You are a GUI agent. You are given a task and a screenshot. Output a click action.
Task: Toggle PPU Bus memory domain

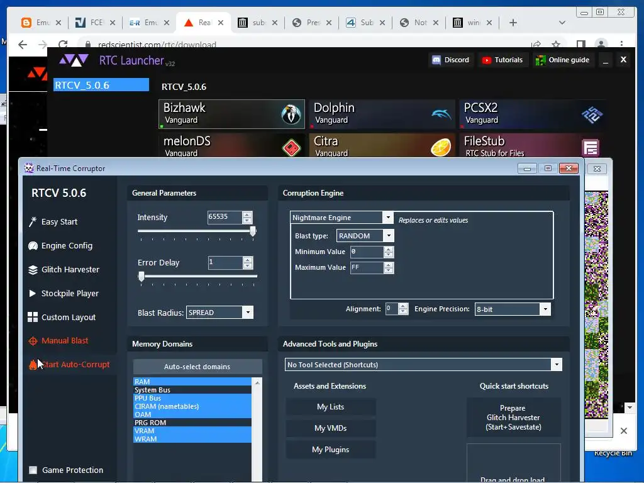coord(192,398)
